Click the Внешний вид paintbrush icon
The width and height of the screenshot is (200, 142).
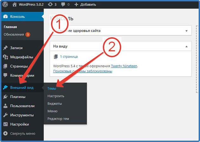pos(5,87)
